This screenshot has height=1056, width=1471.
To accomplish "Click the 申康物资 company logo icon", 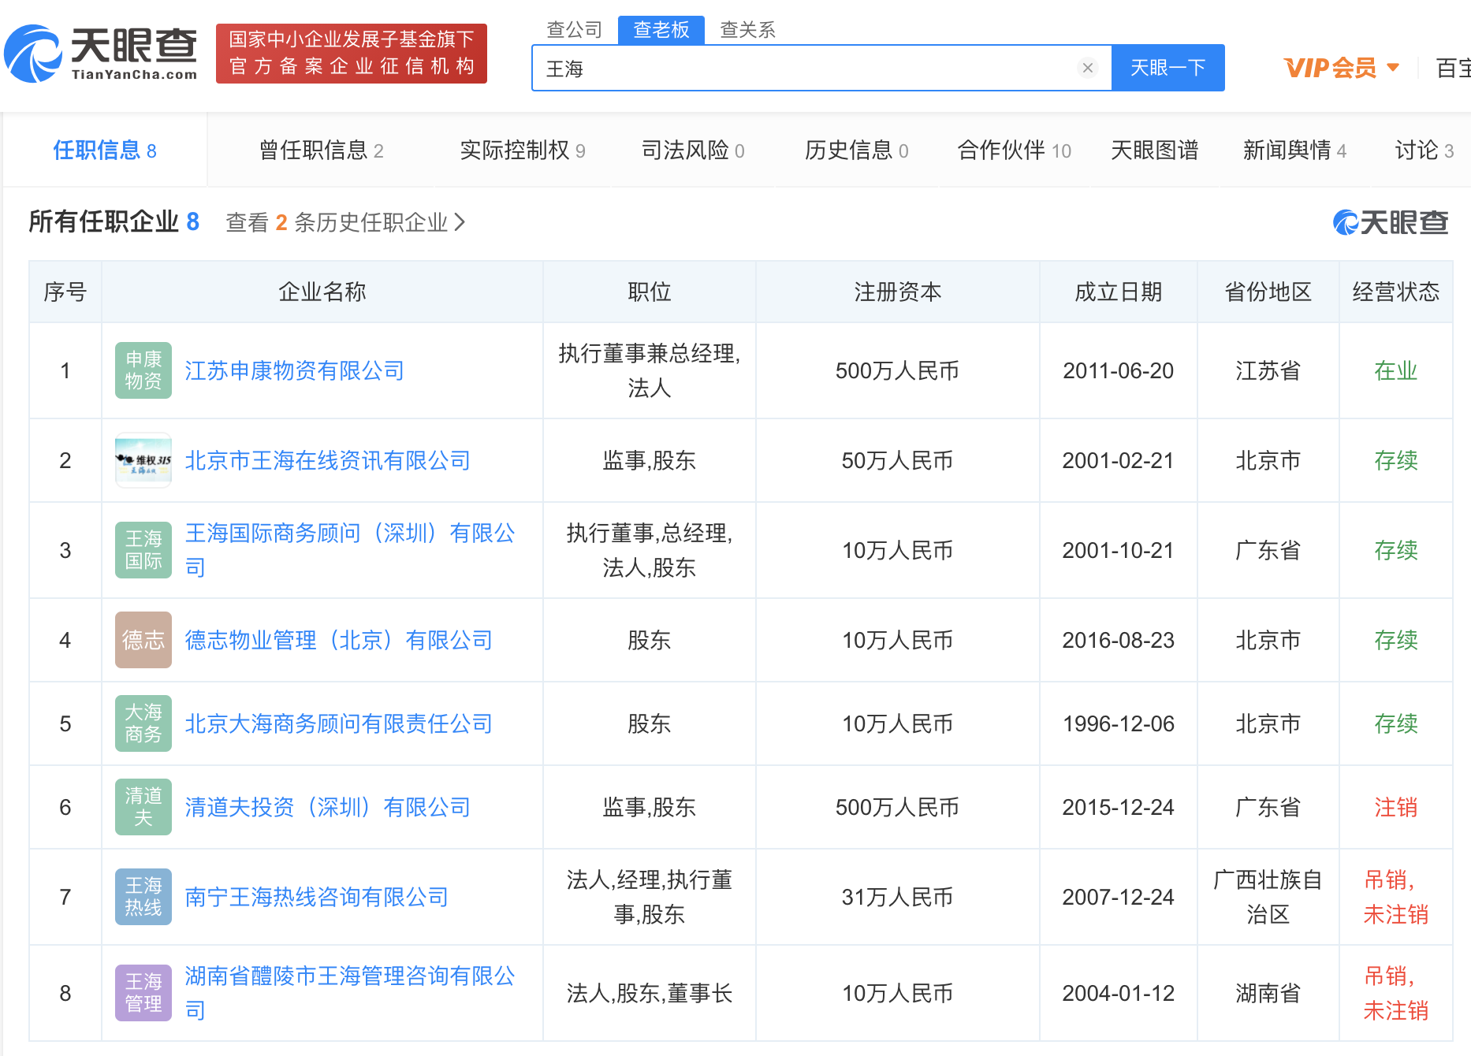I will point(143,370).
